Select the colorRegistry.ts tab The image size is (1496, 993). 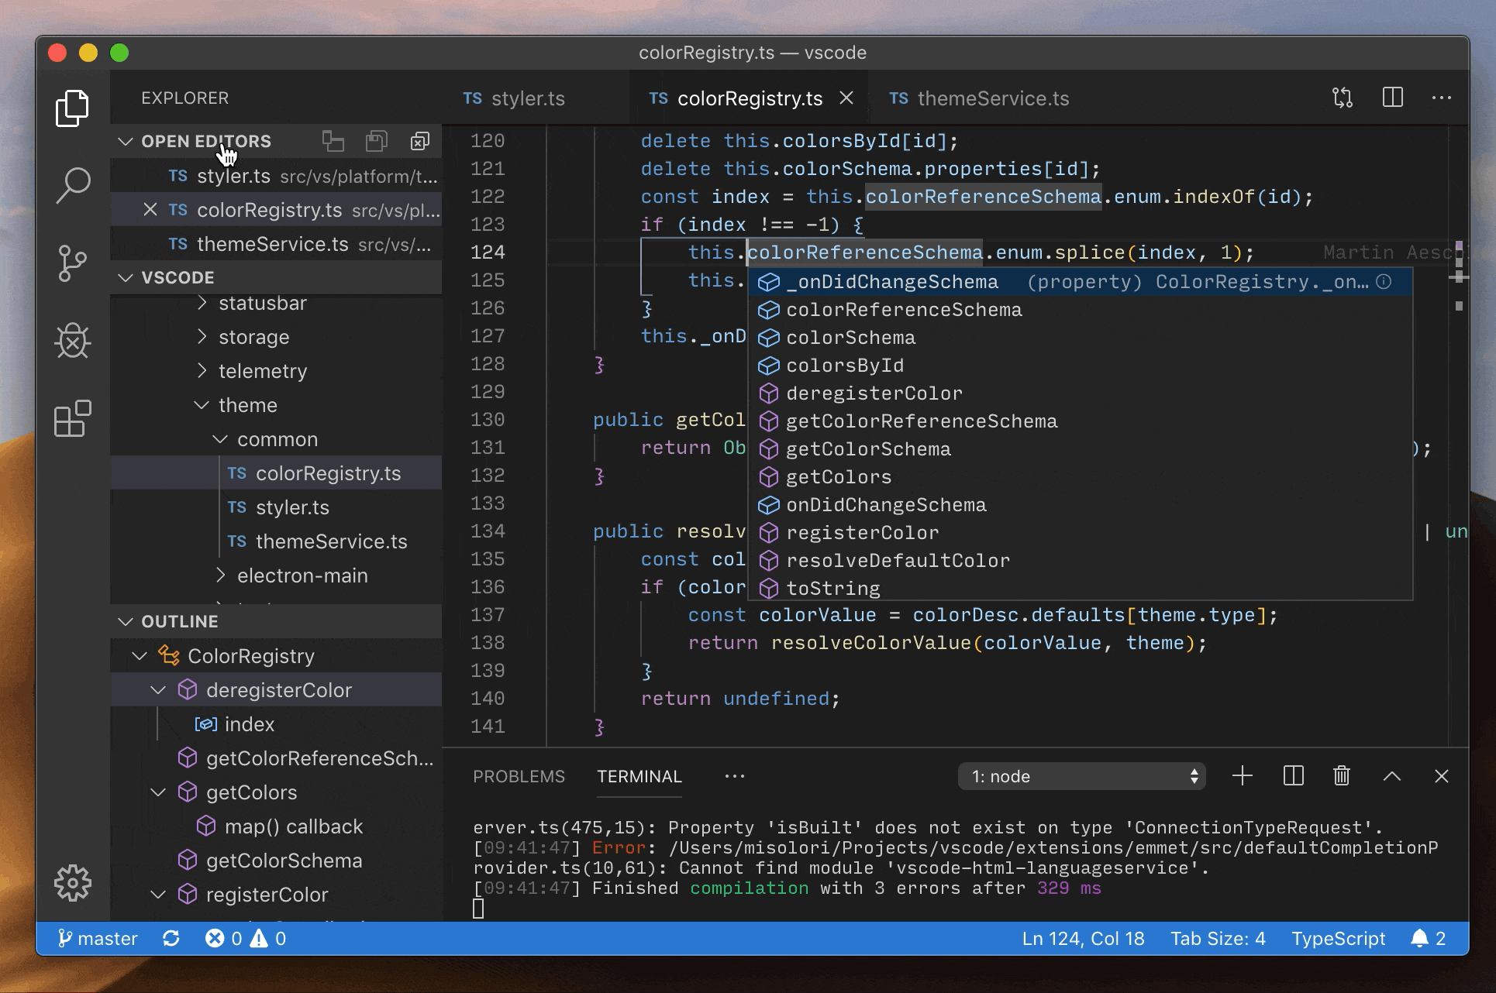(x=745, y=98)
